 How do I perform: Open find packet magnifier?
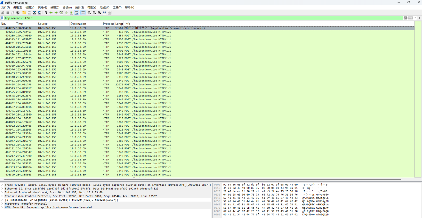(x=46, y=13)
